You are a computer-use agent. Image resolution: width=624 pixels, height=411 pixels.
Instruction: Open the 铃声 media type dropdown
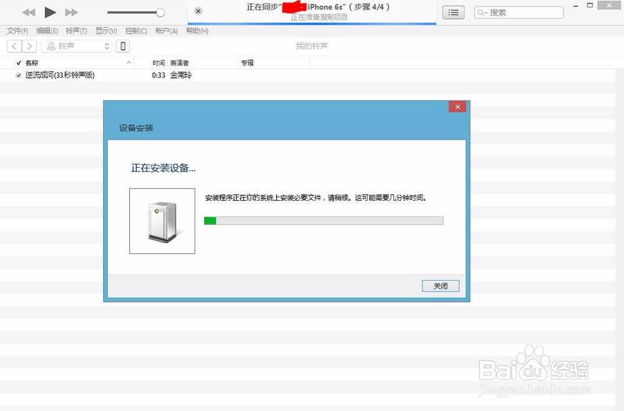[105, 46]
